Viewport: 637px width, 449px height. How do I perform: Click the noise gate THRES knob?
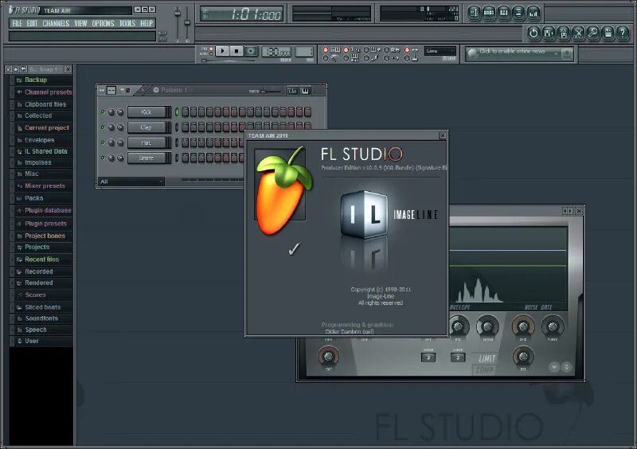tap(553, 326)
